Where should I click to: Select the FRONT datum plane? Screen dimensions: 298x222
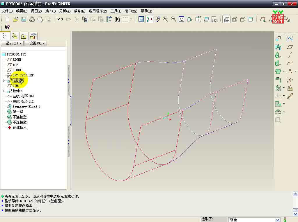(17, 70)
